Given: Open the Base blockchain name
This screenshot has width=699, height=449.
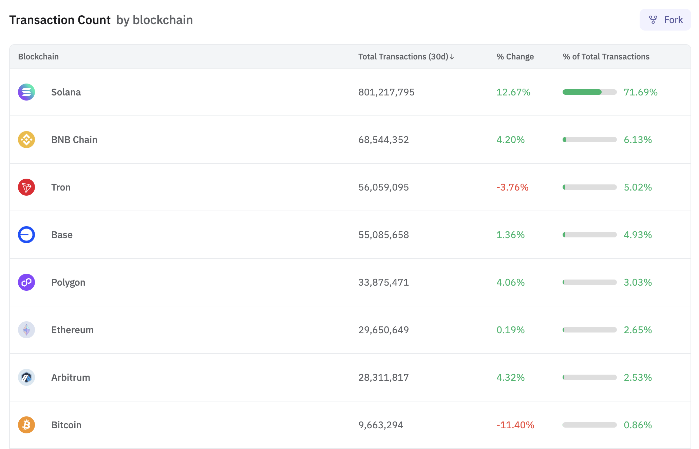Looking at the screenshot, I should click(62, 235).
